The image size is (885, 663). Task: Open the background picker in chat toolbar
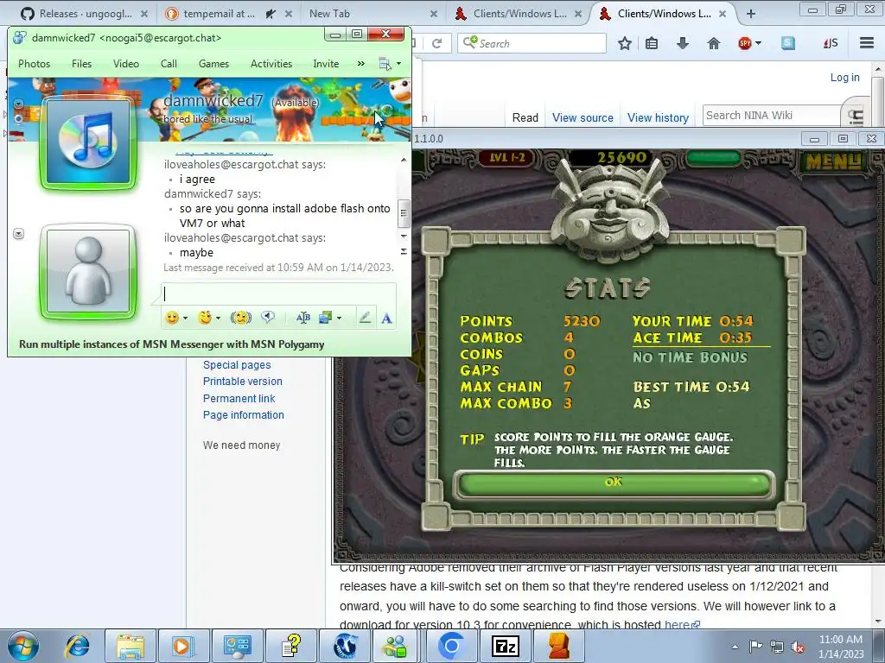(326, 318)
